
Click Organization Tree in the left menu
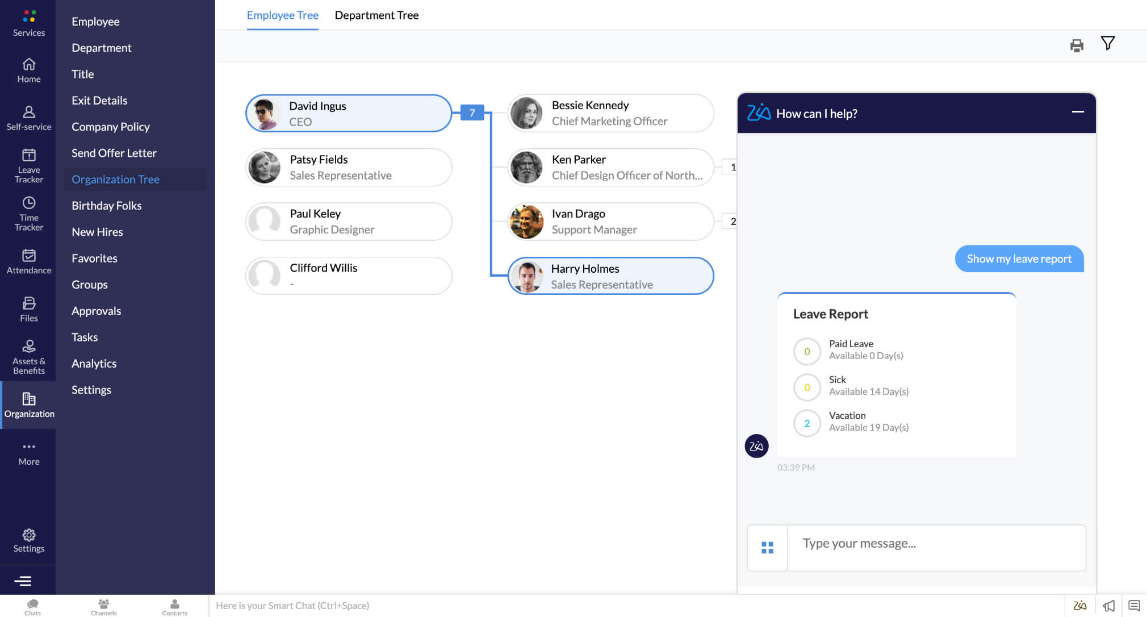[x=115, y=178]
